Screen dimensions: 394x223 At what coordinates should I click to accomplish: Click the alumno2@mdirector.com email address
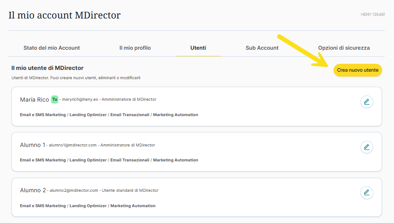pyautogui.click(x=73, y=190)
